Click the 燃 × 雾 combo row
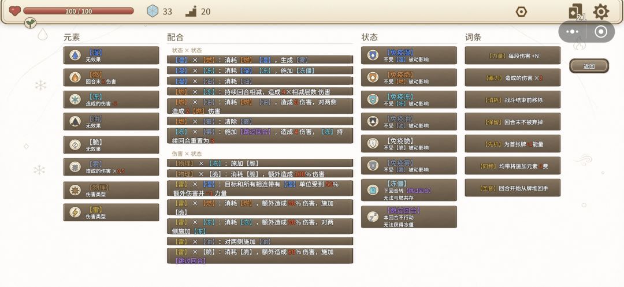Image resolution: width=624 pixels, height=287 pixels. pos(260,121)
